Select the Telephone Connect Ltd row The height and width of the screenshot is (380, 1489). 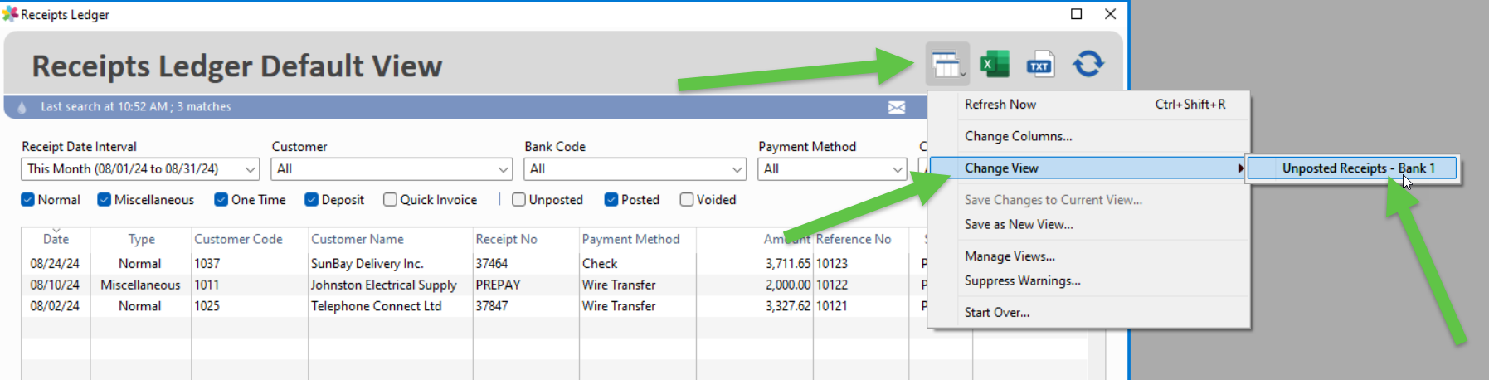coord(474,306)
